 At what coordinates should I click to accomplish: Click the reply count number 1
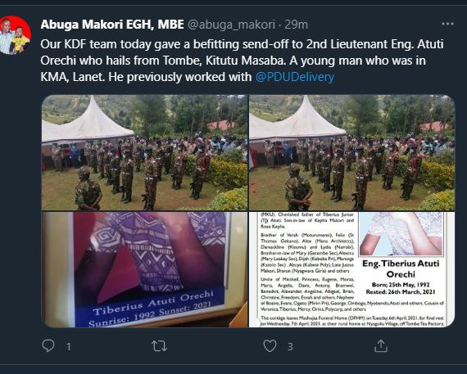pos(69,347)
